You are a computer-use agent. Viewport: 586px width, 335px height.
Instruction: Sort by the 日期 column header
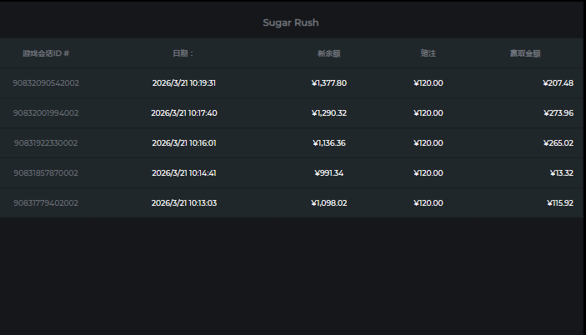pyautogui.click(x=183, y=53)
